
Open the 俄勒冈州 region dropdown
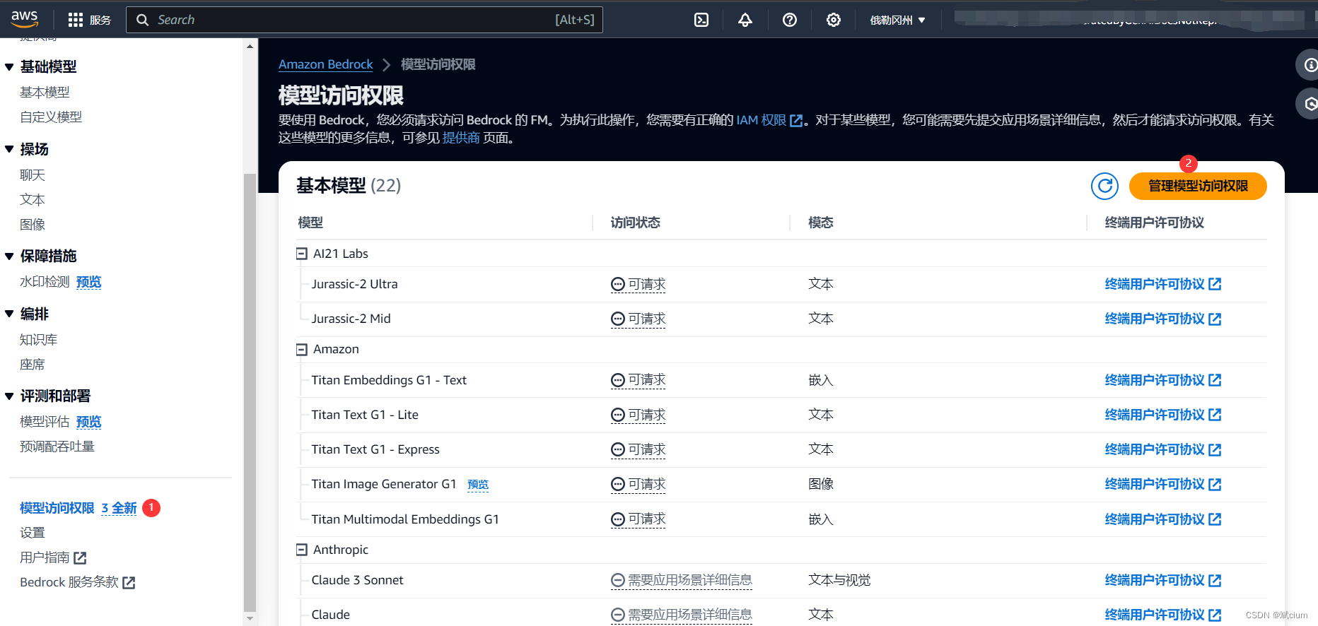[897, 20]
